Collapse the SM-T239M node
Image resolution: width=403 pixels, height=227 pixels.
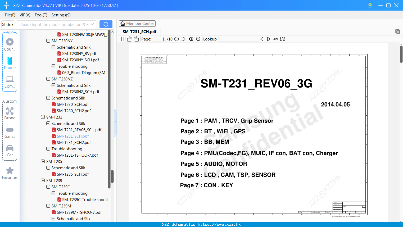pos(48,206)
